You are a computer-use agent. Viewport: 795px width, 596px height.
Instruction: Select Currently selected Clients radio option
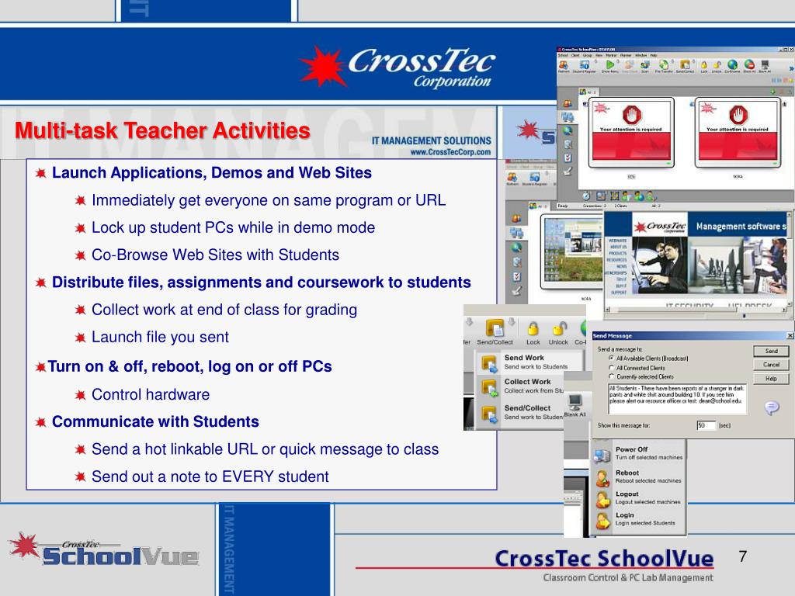[612, 376]
